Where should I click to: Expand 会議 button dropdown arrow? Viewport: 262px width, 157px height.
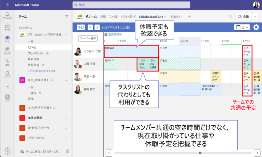click(x=255, y=17)
